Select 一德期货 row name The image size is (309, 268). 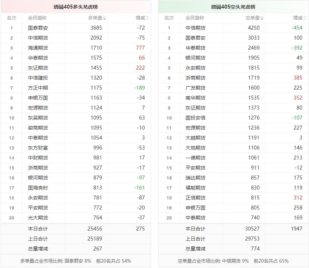pos(195,158)
